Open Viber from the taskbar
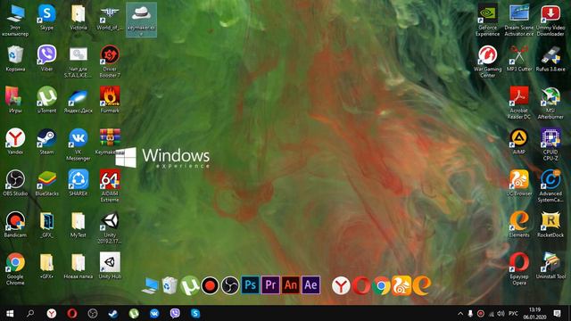This screenshot has width=571, height=321. point(175,313)
